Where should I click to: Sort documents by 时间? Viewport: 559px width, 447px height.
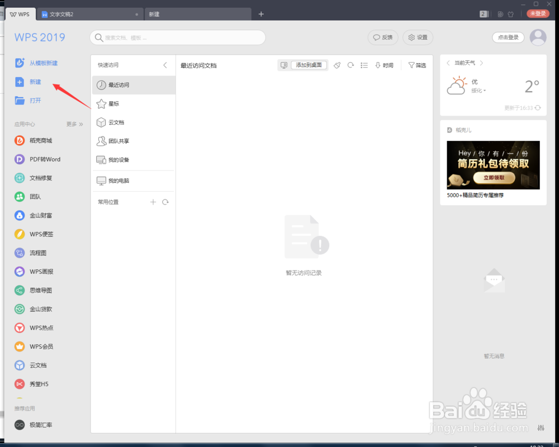(385, 65)
